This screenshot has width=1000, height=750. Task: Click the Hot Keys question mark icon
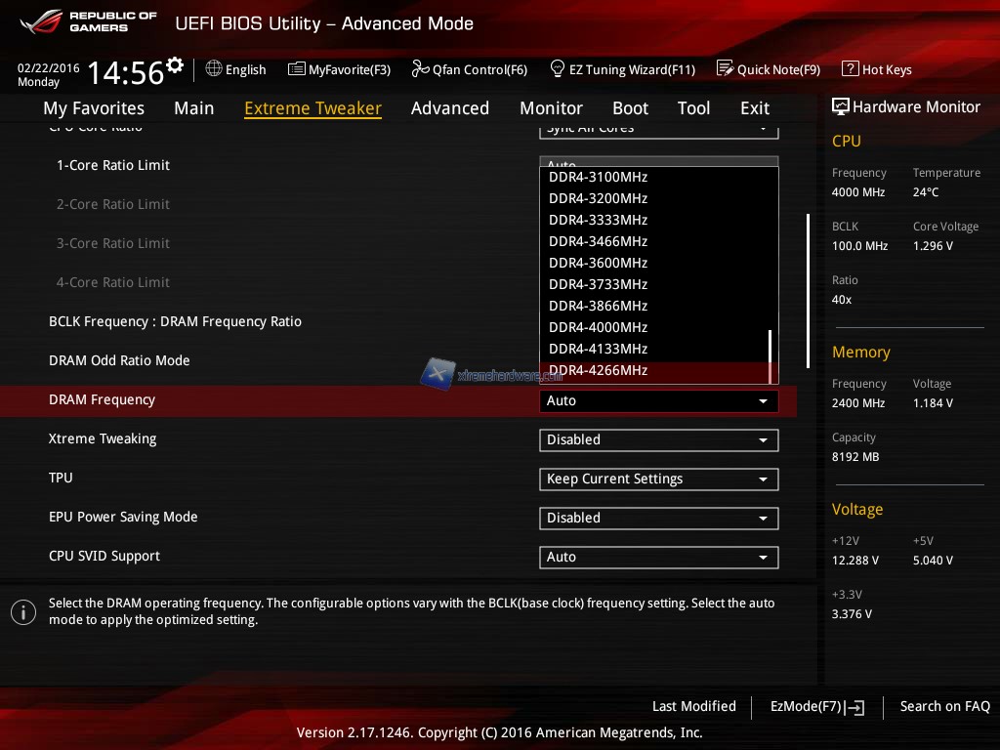850,69
